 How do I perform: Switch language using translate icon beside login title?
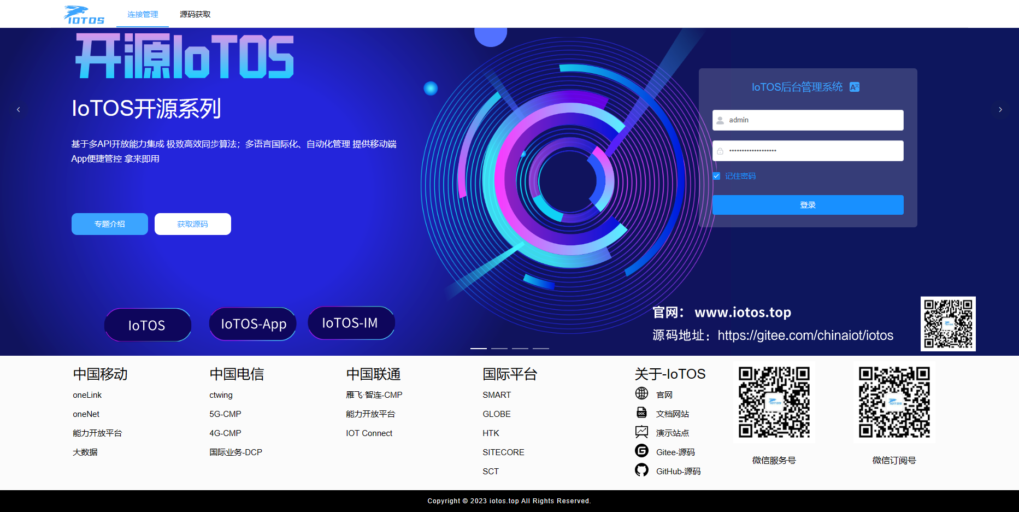[x=855, y=87]
